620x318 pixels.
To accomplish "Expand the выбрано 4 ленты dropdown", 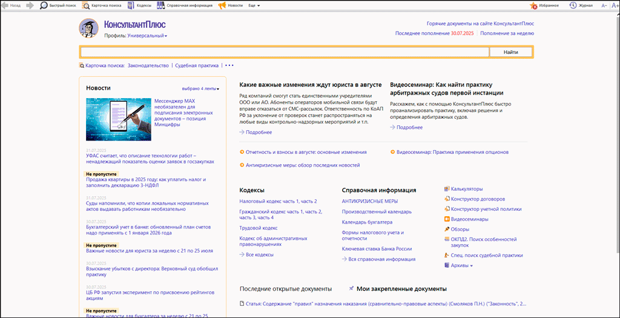I will point(200,88).
